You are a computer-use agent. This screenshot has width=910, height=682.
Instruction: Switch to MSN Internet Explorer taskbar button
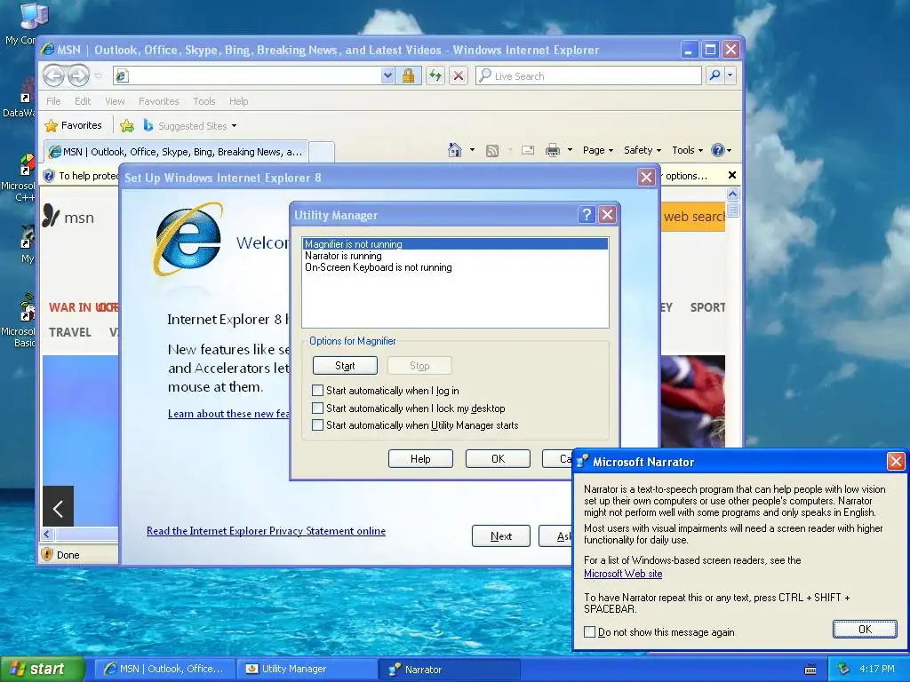coord(164,669)
